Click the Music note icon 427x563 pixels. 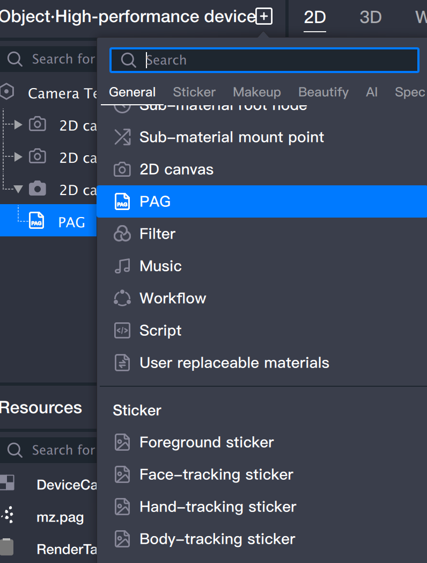point(122,266)
